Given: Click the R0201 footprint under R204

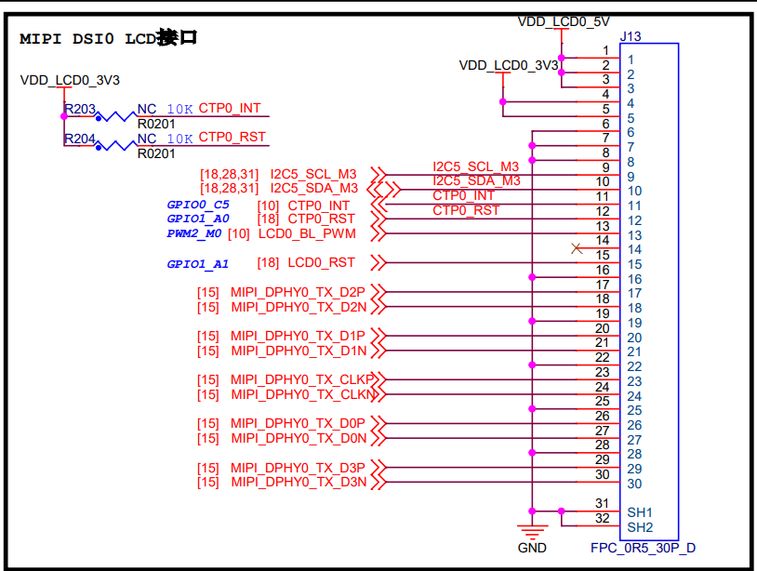Looking at the screenshot, I should [x=156, y=153].
